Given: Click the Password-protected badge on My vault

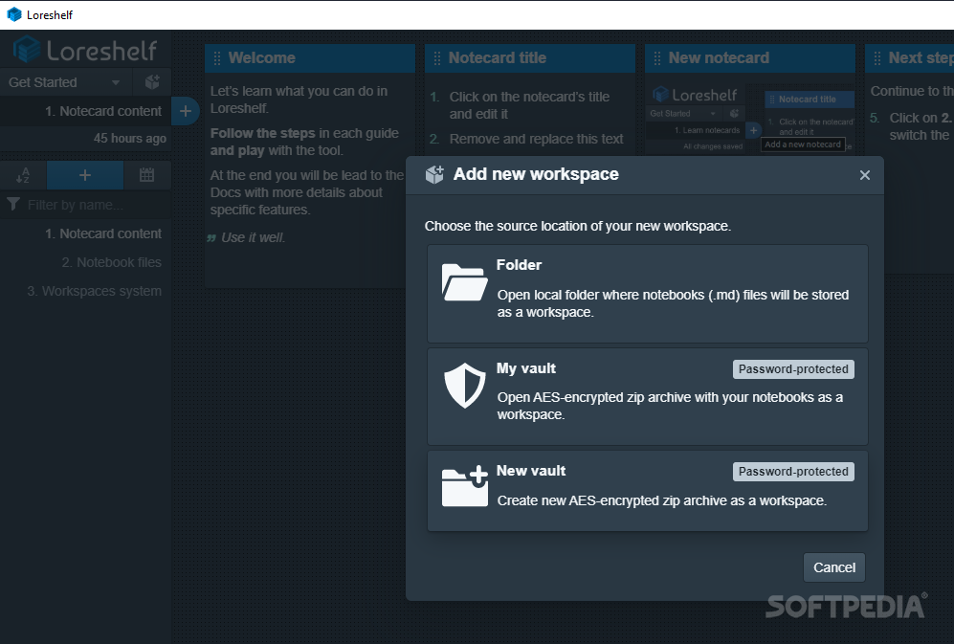Looking at the screenshot, I should (x=793, y=369).
